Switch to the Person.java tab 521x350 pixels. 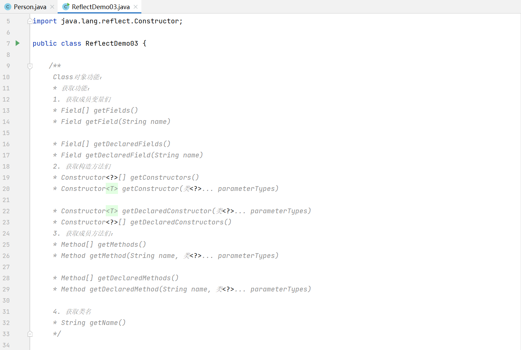(x=30, y=7)
